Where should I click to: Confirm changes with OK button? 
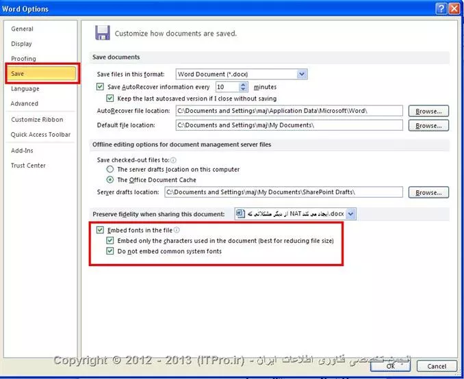390,366
